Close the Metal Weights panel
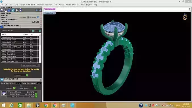This screenshot has width=192, height=108. (x=41, y=26)
